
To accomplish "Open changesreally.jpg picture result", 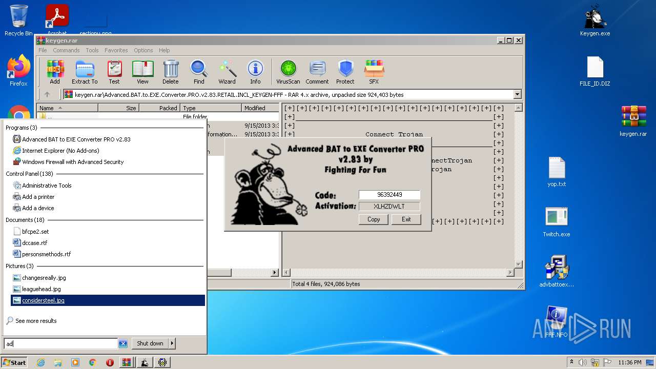I will [x=44, y=278].
